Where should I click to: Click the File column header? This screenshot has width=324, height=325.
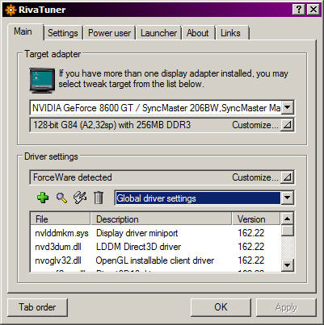coord(61,219)
